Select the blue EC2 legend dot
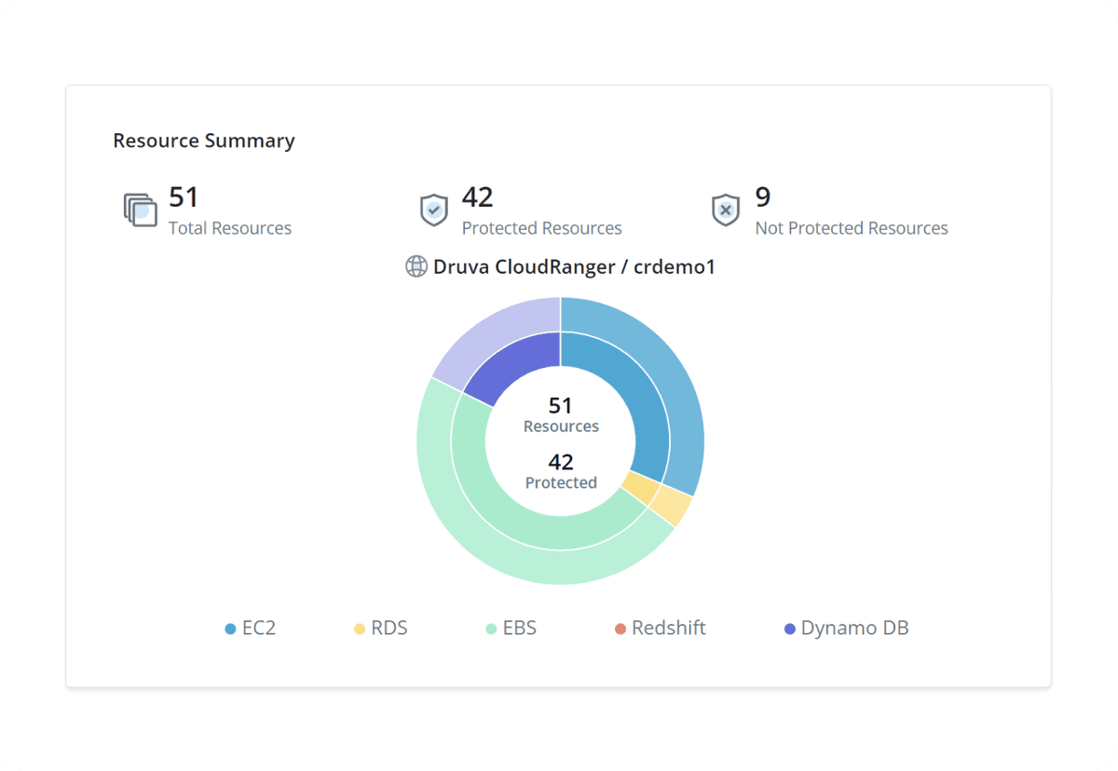Image resolution: width=1118 pixels, height=771 pixels. tap(229, 629)
